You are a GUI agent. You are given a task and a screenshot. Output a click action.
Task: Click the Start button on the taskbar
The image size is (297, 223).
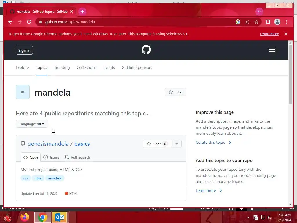point(7,217)
